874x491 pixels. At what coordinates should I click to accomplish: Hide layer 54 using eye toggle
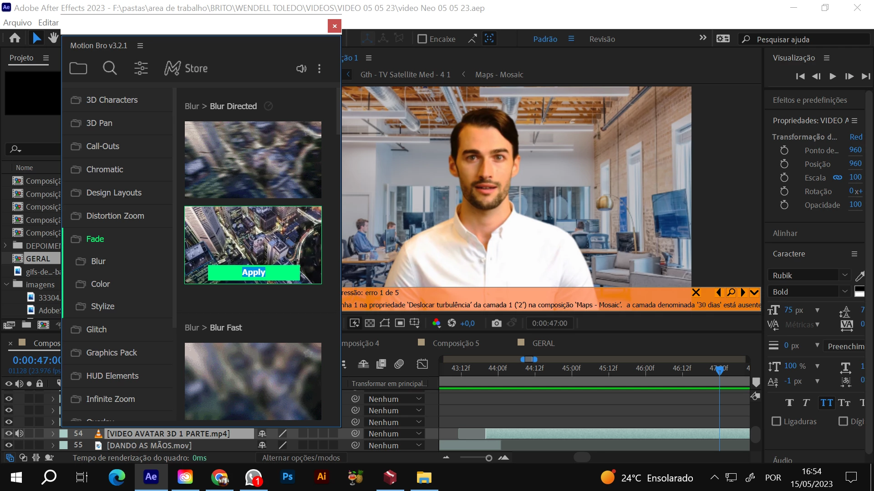click(x=8, y=434)
